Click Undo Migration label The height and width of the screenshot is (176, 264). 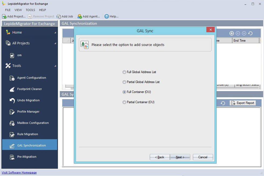pyautogui.click(x=29, y=100)
